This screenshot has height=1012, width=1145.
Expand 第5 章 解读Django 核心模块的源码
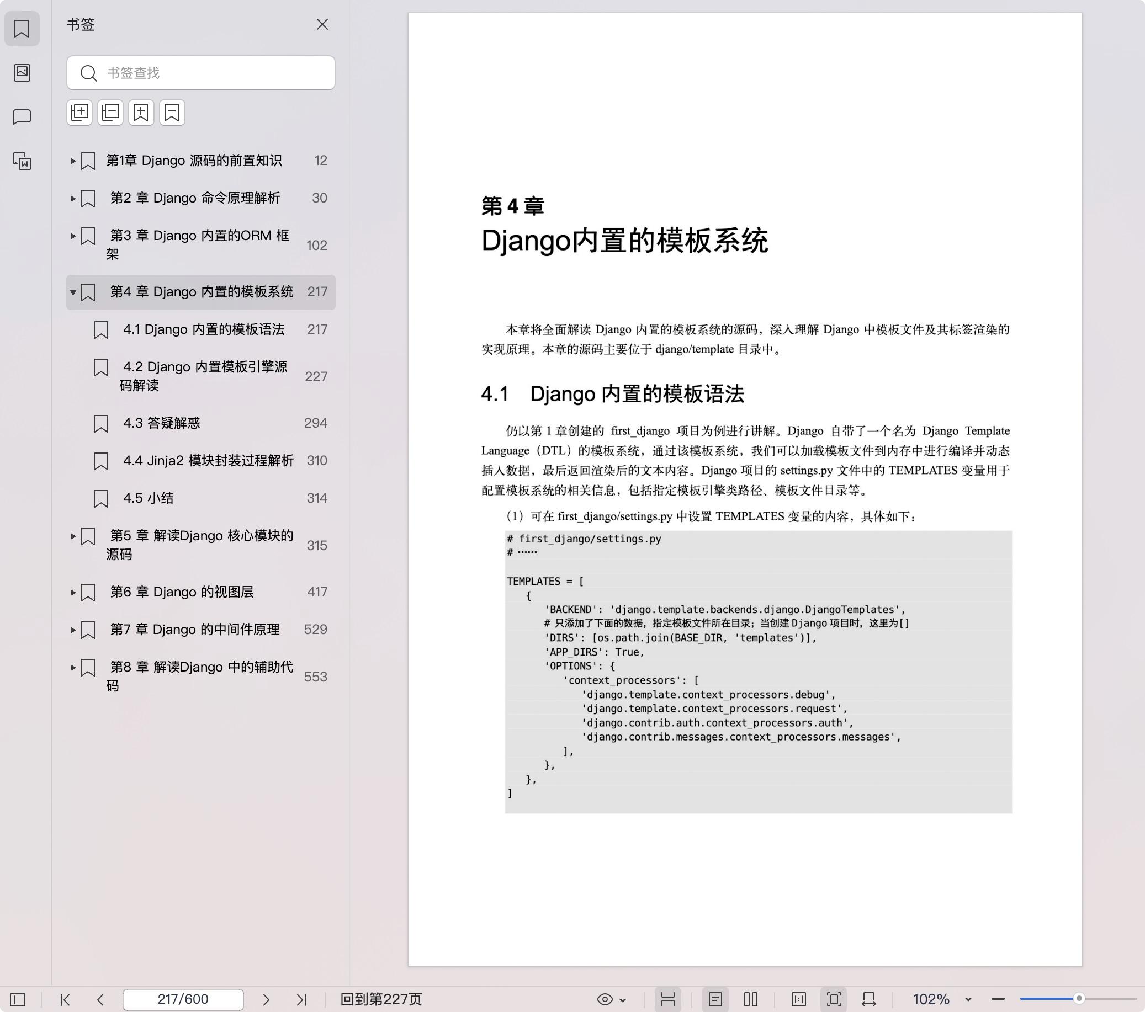tap(73, 536)
